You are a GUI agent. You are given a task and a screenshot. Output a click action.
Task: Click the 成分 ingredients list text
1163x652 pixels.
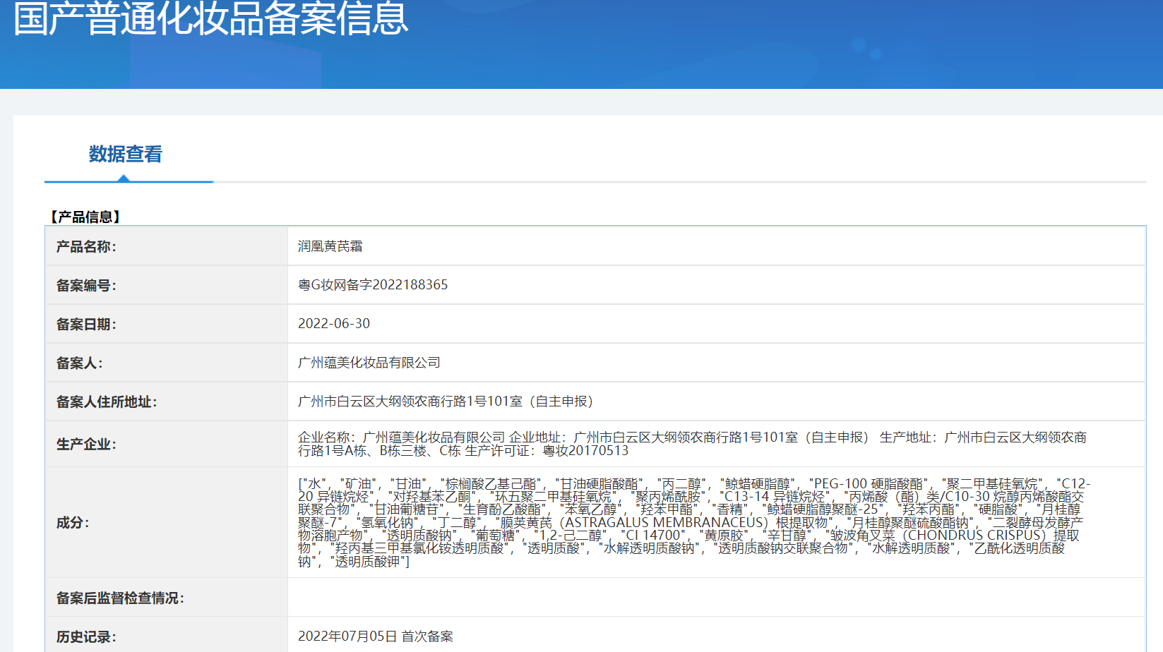click(692, 522)
